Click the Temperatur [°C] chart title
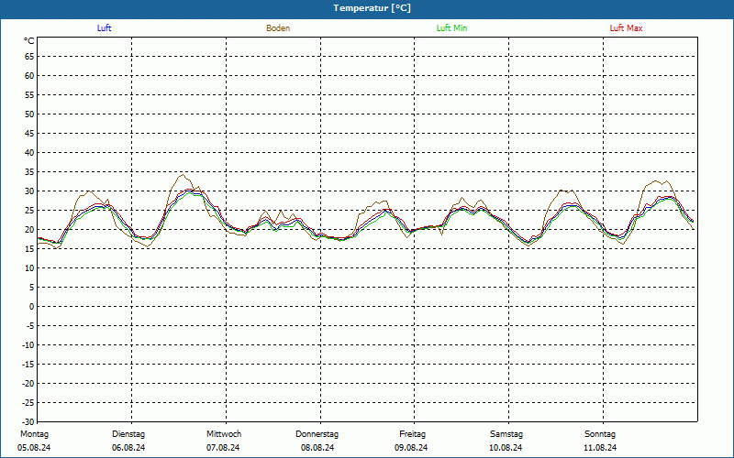 click(373, 8)
